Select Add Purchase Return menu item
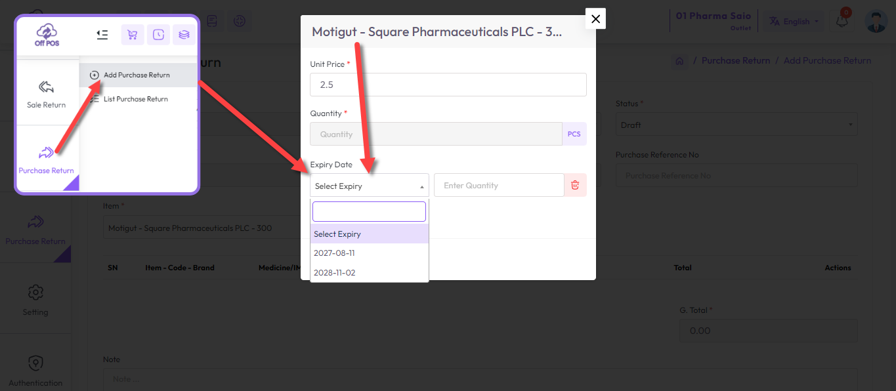This screenshot has height=391, width=896. (138, 75)
